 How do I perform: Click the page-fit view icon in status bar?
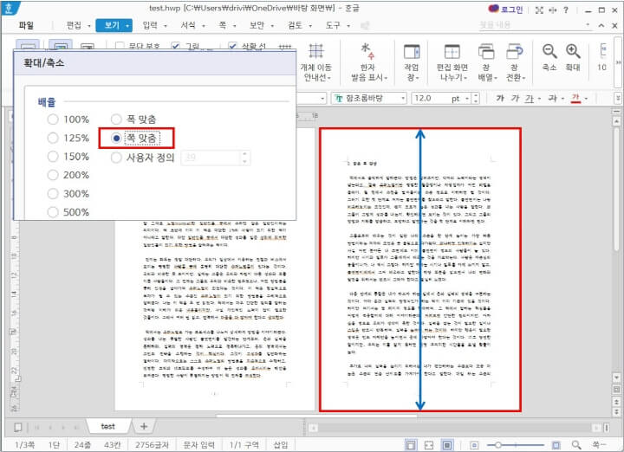click(x=411, y=445)
